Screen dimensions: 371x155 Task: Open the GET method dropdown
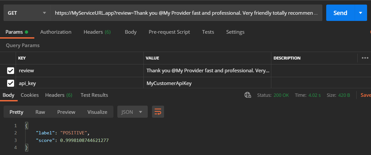(x=27, y=13)
